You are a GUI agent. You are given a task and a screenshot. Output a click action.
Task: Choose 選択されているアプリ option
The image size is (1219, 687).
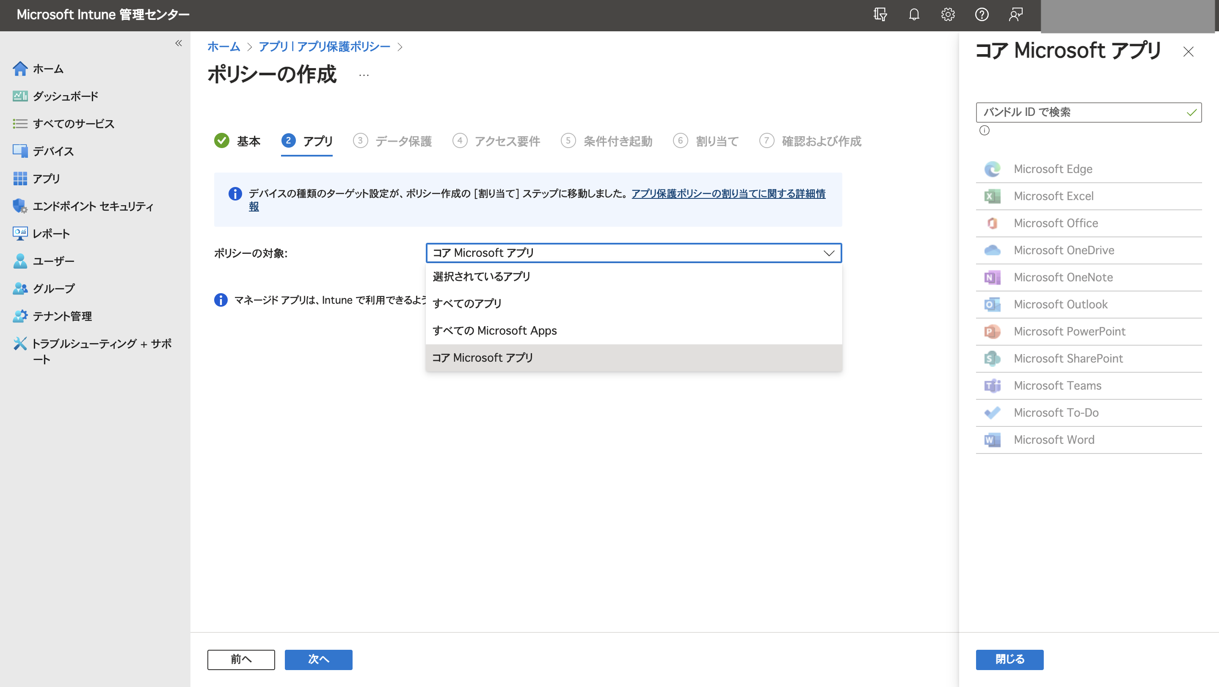[634, 277]
